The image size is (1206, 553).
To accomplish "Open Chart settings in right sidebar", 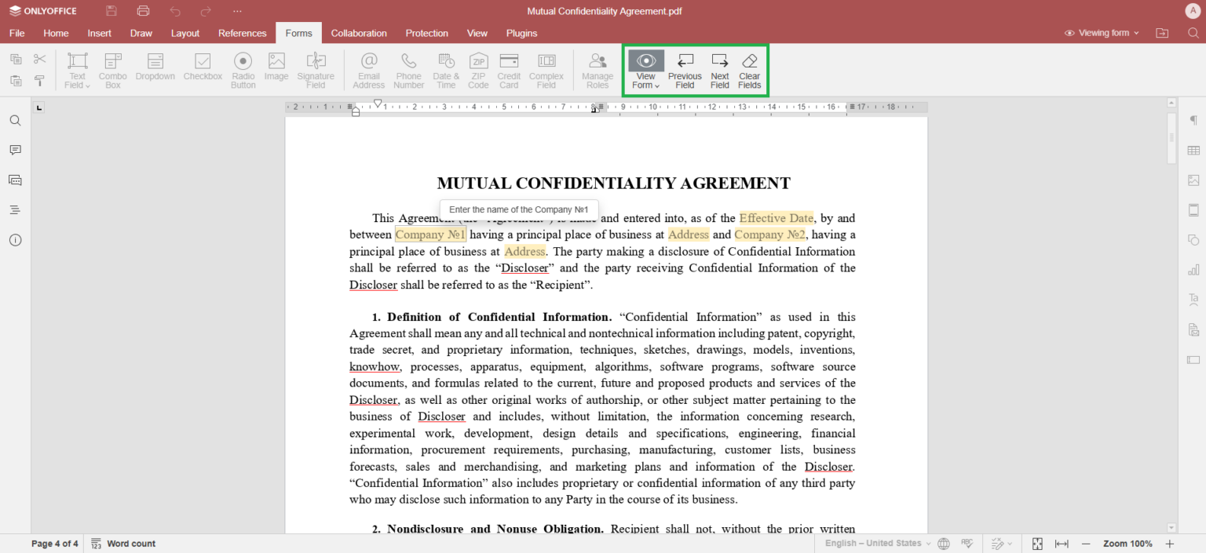I will [1193, 269].
